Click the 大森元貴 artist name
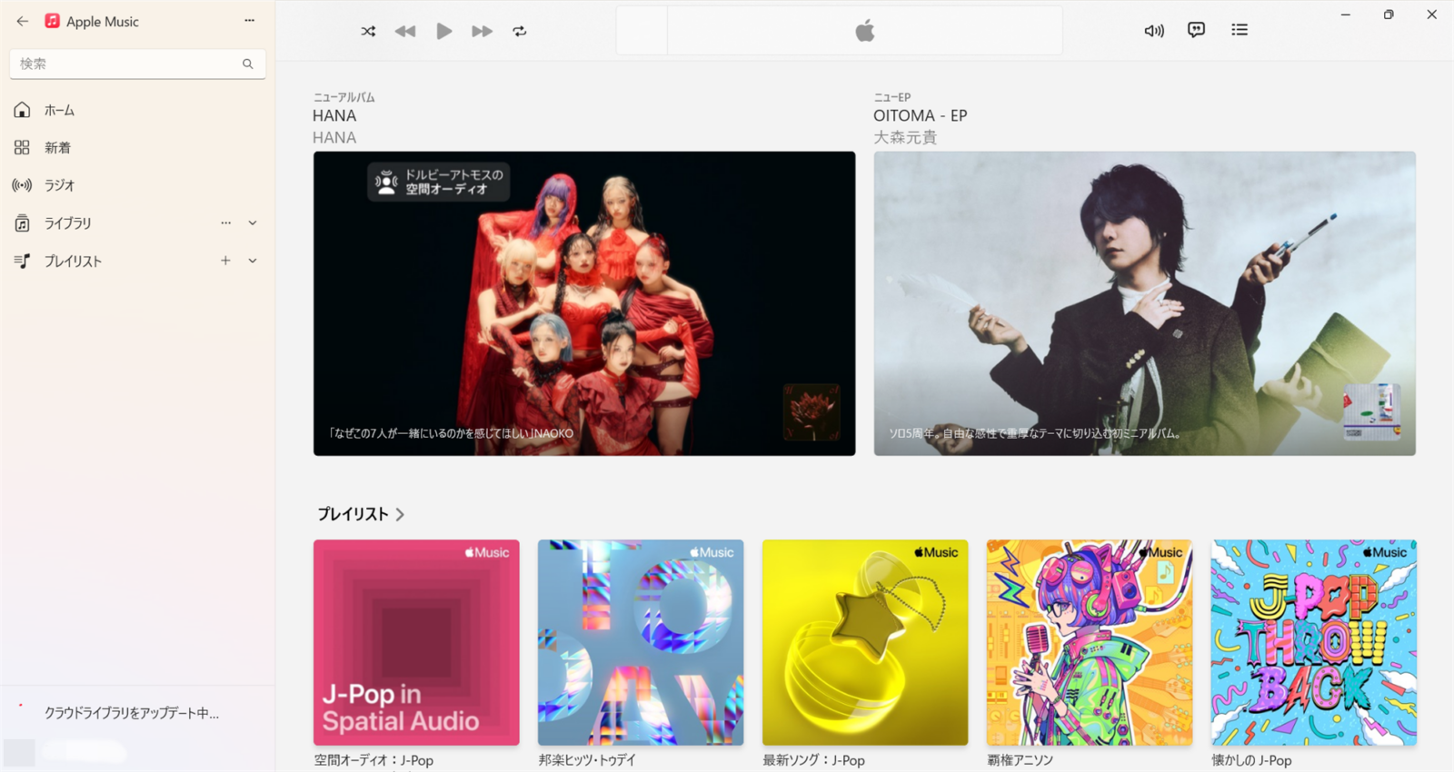 coord(905,137)
